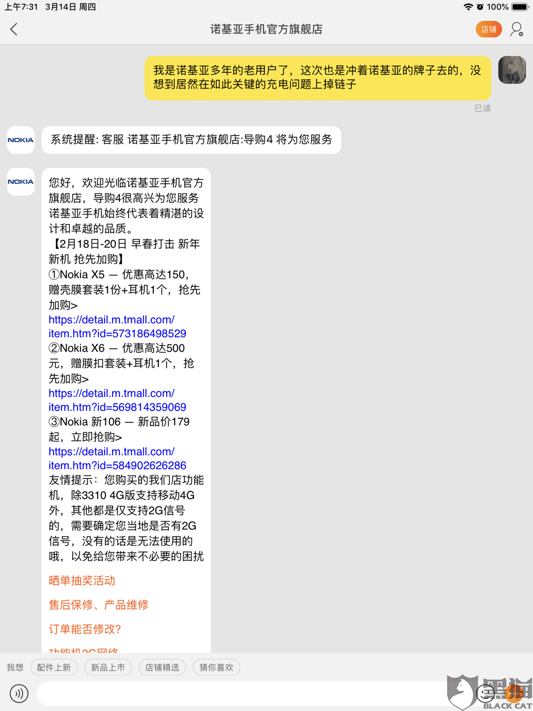Tap the battery icon in status bar
This screenshot has height=711, width=533.
[x=521, y=7]
